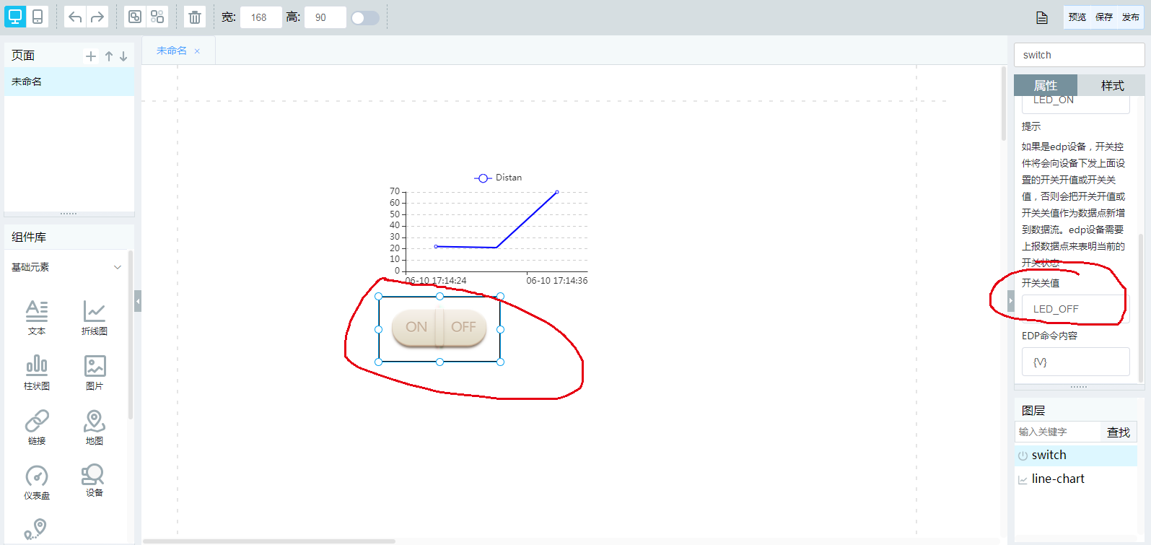
Task: Click the 查找 search button in layers
Action: [1119, 432]
